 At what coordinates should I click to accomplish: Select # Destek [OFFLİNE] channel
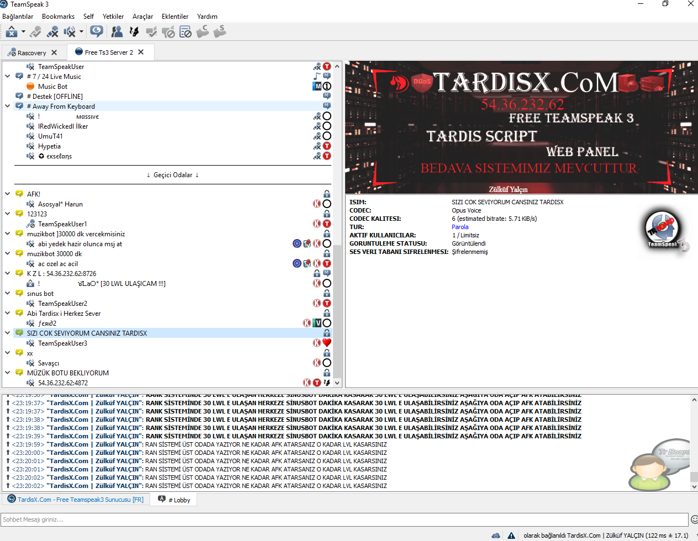(55, 97)
